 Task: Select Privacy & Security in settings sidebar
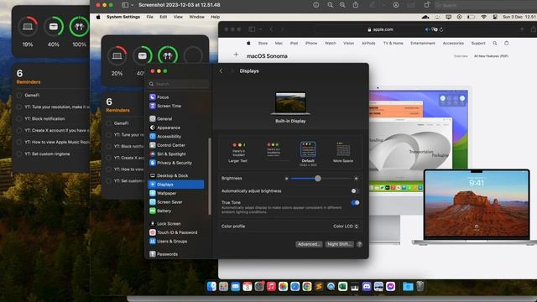pyautogui.click(x=176, y=163)
